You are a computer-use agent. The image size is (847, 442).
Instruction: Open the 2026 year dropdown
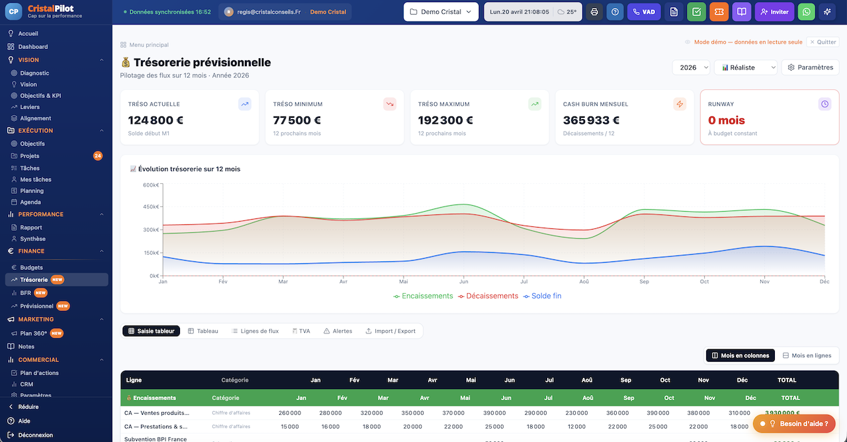click(x=691, y=67)
